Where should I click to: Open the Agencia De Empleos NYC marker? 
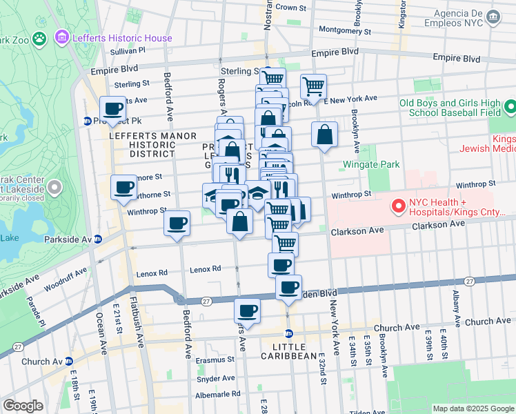pos(493,17)
